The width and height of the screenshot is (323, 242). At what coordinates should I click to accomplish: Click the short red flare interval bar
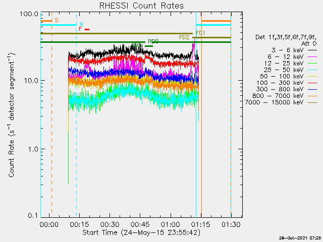[87, 29]
